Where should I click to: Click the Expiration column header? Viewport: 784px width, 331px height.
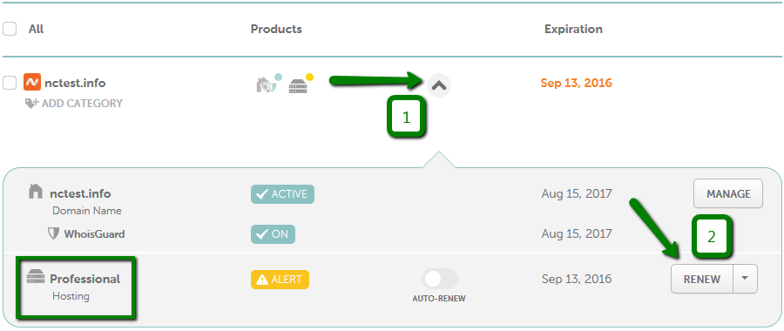(x=573, y=29)
